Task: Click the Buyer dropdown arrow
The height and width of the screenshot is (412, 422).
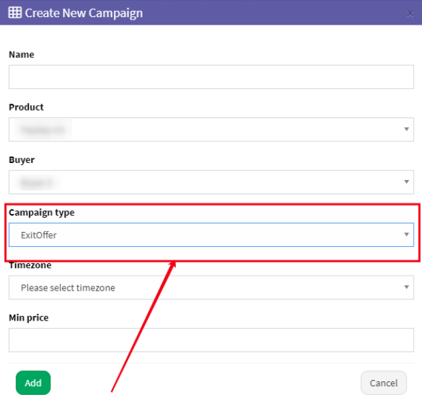Action: 406,182
